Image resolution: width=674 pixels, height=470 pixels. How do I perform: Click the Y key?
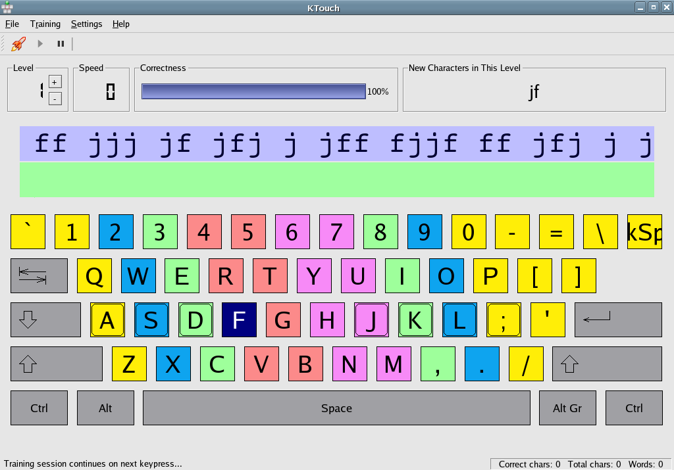(x=314, y=275)
